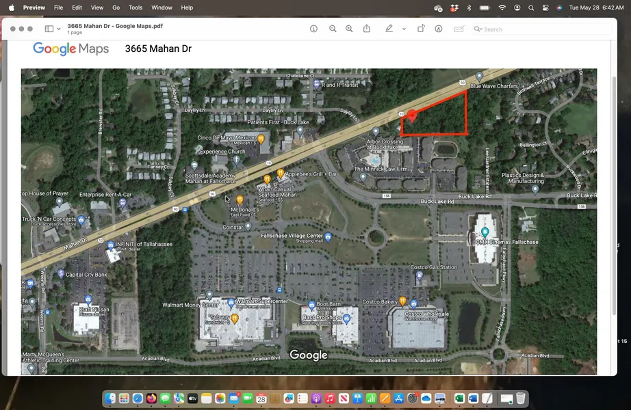The image size is (631, 410).
Task: Click the Wi-Fi status icon
Action: 502,8
